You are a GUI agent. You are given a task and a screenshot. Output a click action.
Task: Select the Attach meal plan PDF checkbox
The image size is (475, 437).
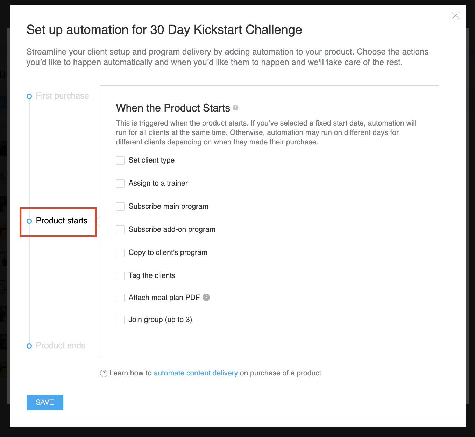pyautogui.click(x=120, y=298)
